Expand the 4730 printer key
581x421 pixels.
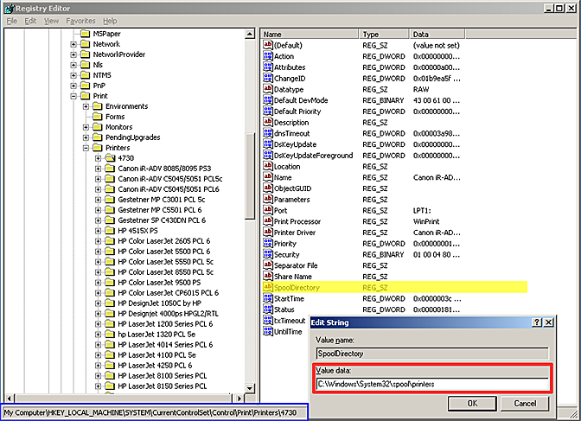coord(99,158)
